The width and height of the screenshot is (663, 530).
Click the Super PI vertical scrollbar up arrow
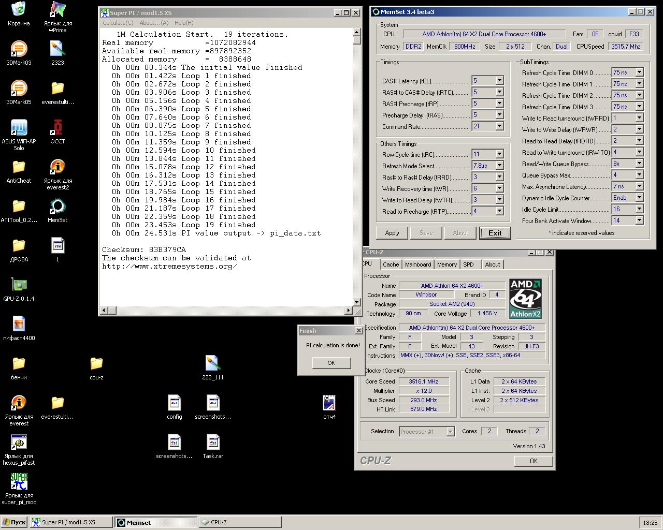click(356, 32)
